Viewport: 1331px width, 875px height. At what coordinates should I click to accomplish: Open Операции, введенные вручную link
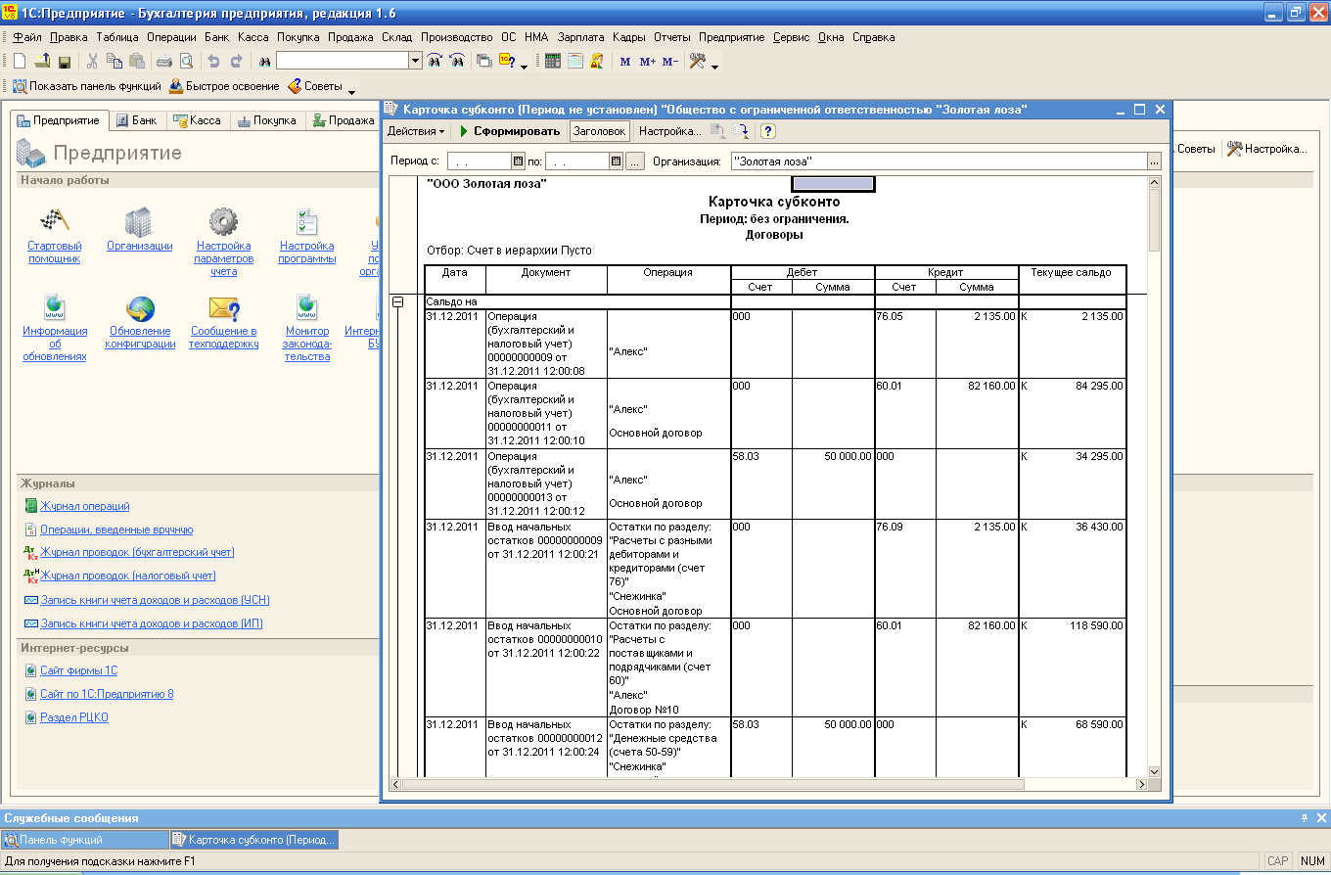[x=116, y=530]
